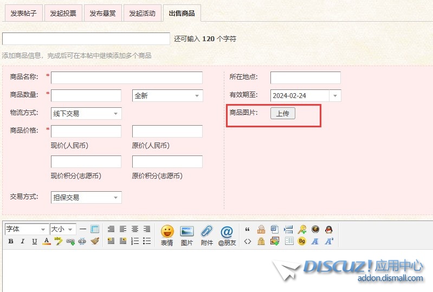
Task: Download remote images icon with green arrow
Action: [x=275, y=241]
